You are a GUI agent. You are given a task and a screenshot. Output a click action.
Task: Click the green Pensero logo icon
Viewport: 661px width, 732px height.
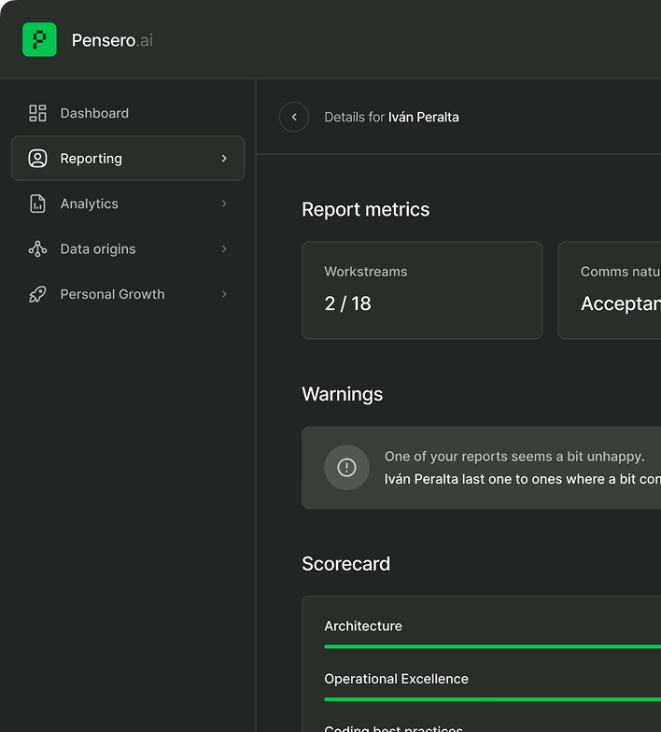(39, 40)
